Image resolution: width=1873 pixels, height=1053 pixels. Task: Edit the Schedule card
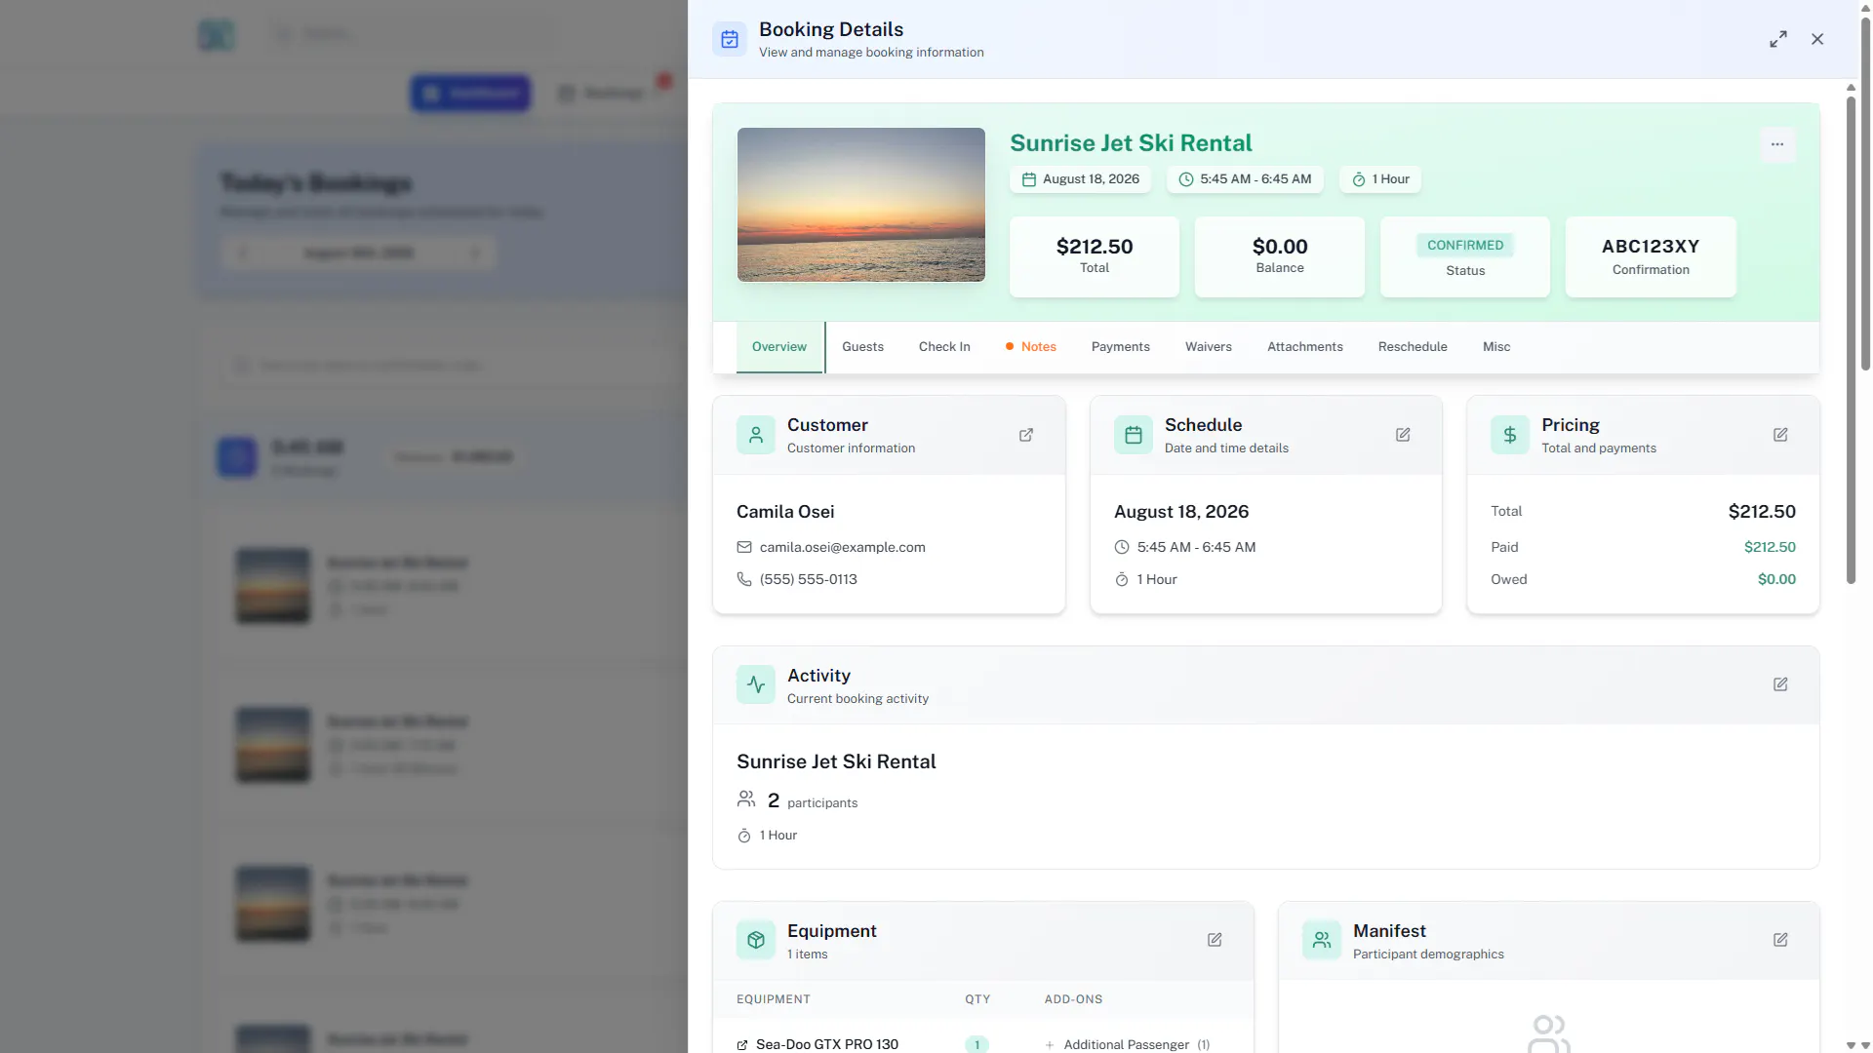pos(1403,435)
